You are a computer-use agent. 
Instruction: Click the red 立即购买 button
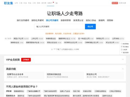(x=26, y=60)
